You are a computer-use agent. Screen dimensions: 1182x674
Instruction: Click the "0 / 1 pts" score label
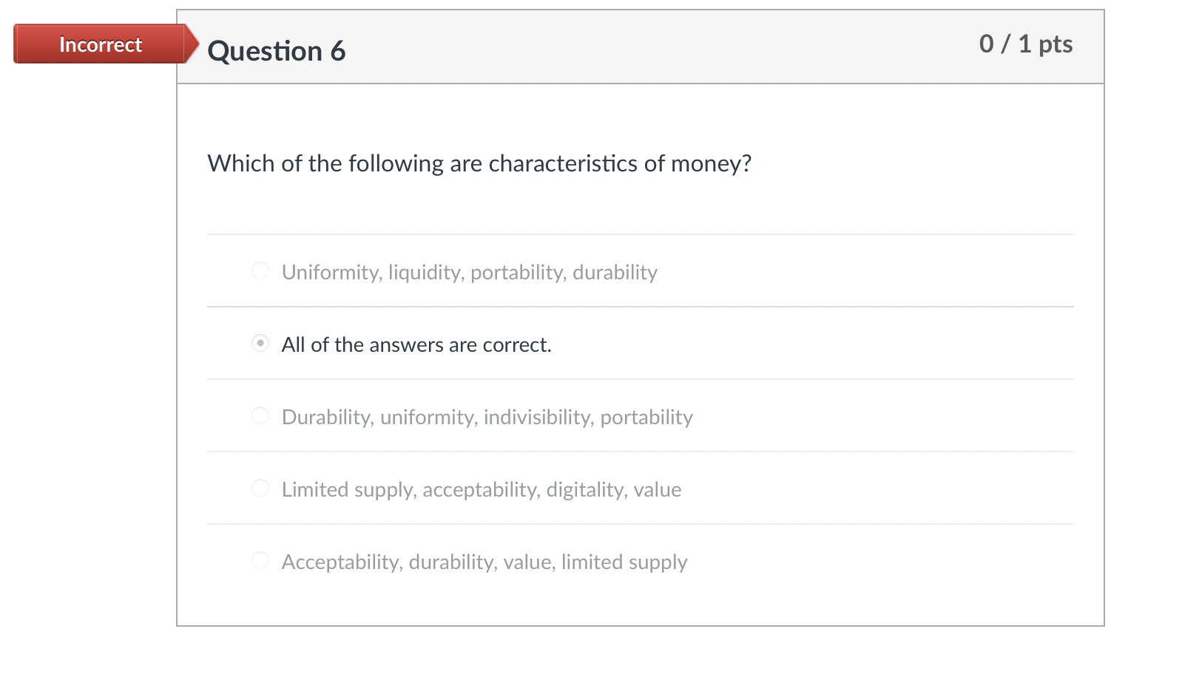1027,44
